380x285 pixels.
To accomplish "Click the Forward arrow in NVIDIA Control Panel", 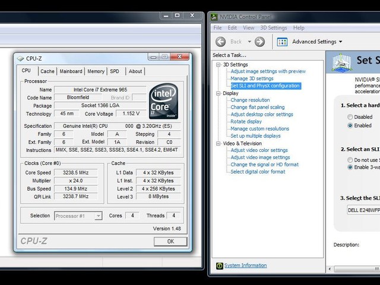I will (259, 42).
